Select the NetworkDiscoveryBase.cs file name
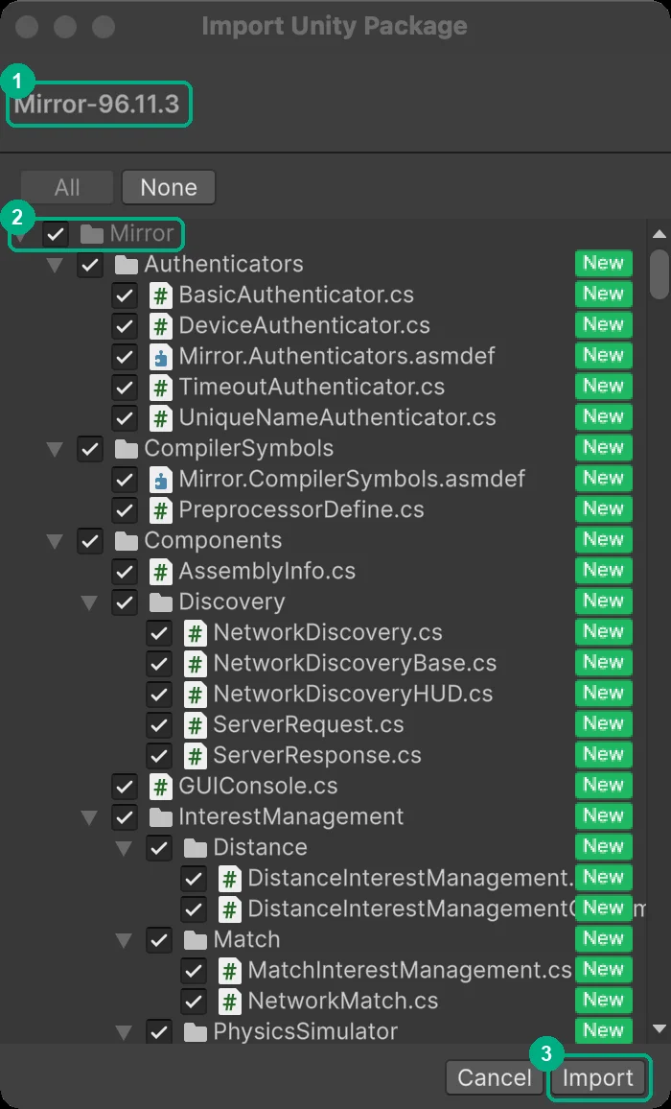The width and height of the screenshot is (671, 1109). click(355, 663)
